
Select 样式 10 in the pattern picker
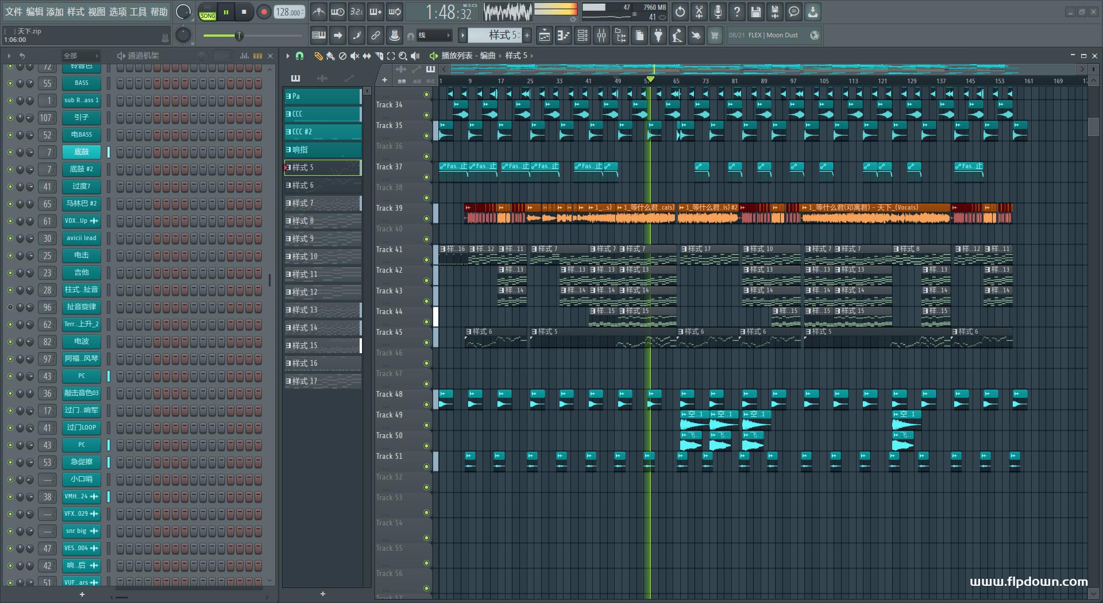[323, 256]
